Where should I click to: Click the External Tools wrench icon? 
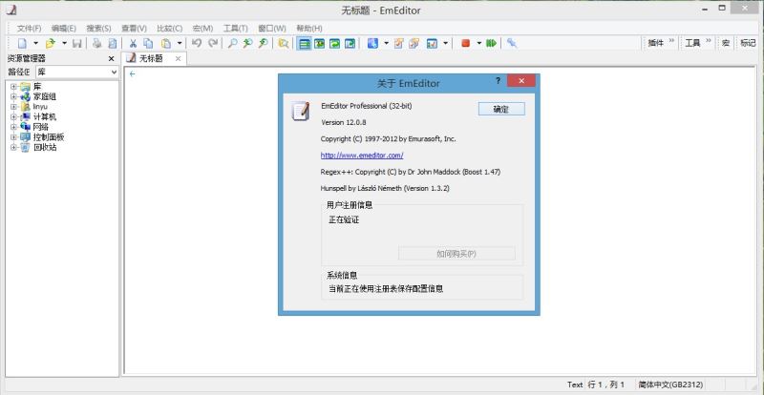pyautogui.click(x=512, y=43)
